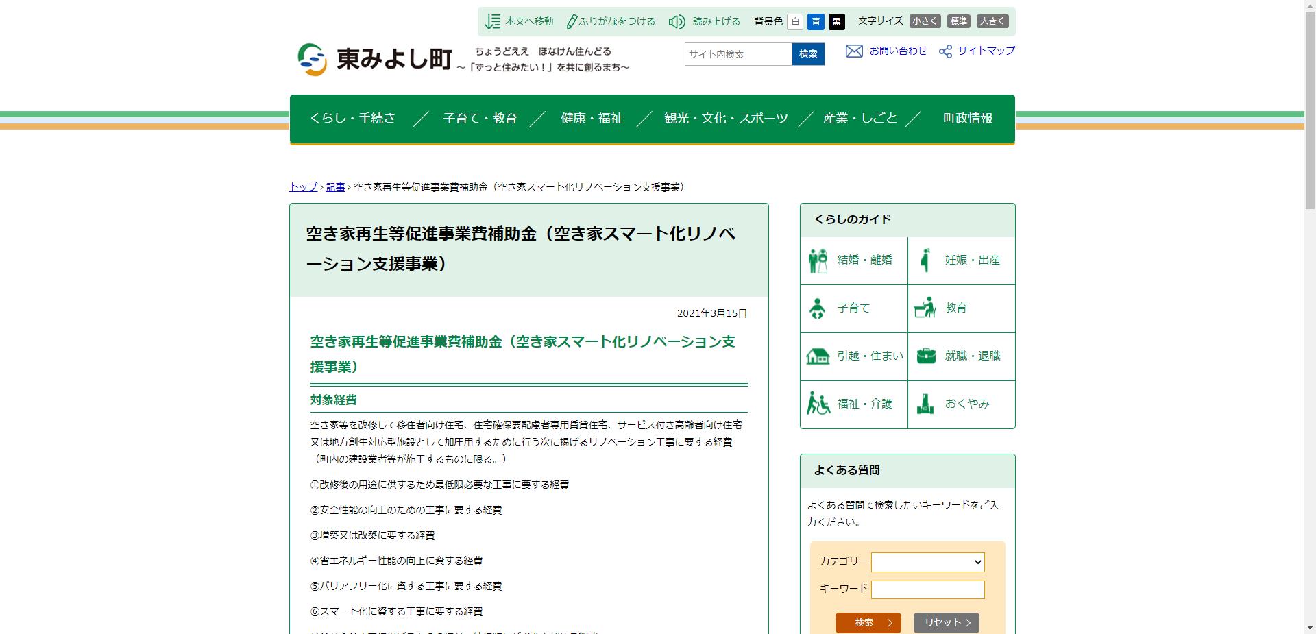This screenshot has width=1316, height=634.
Task: Set text size to 大きく
Action: 993,21
